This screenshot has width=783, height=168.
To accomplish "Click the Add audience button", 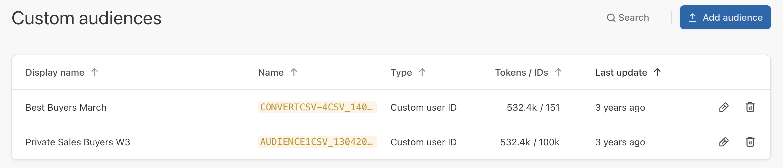I will 725,17.
